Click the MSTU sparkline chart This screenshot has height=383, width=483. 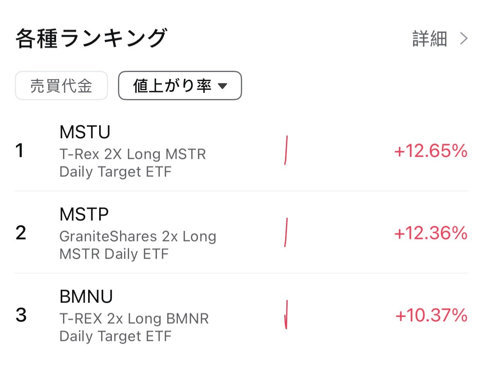[286, 150]
